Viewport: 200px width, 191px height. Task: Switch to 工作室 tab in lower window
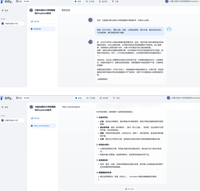tap(91, 98)
